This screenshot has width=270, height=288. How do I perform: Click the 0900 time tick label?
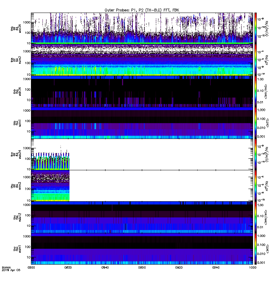(x=142, y=267)
